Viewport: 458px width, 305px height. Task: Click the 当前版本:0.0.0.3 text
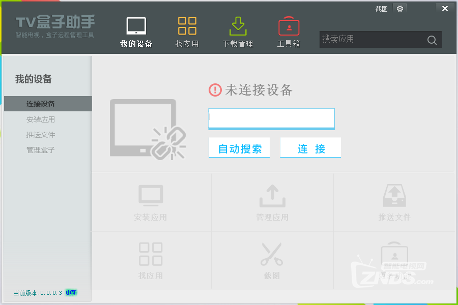tap(37, 293)
